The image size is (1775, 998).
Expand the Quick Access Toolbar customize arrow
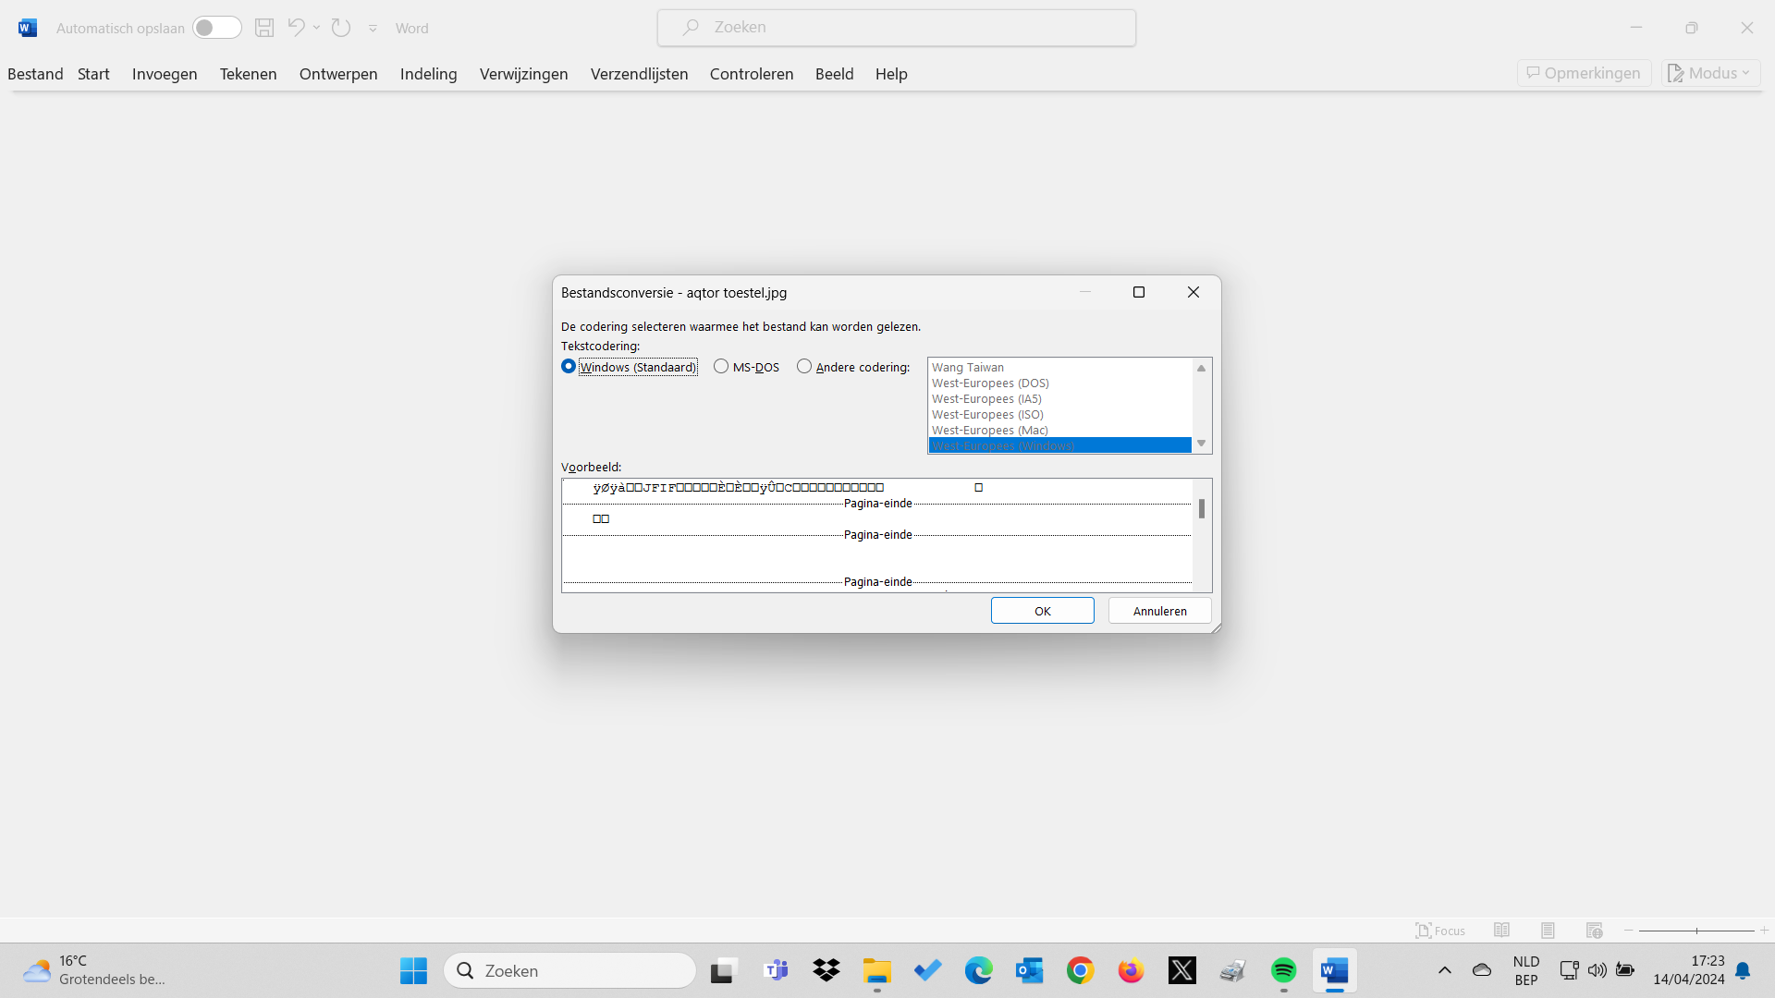(x=373, y=29)
